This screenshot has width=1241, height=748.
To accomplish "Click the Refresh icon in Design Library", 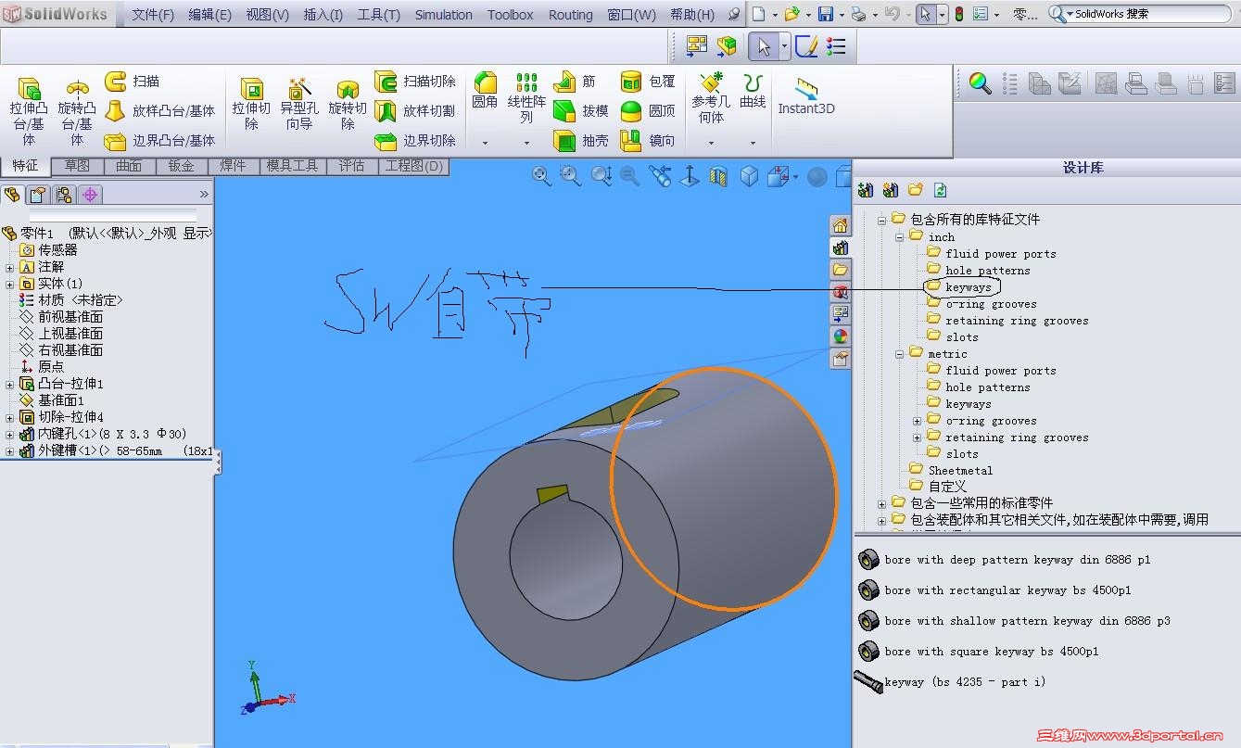I will [x=941, y=190].
